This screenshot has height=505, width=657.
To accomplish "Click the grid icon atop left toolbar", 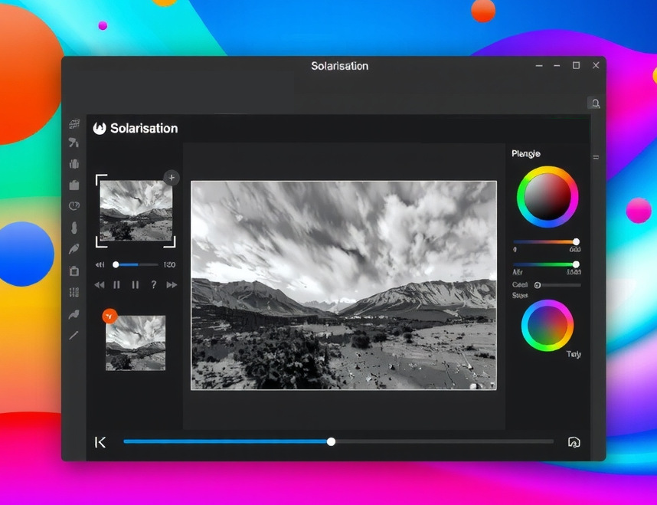I will [74, 124].
